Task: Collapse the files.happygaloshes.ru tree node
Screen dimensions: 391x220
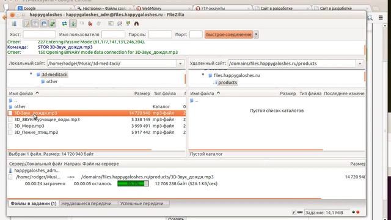Action: pyautogui.click(x=203, y=75)
